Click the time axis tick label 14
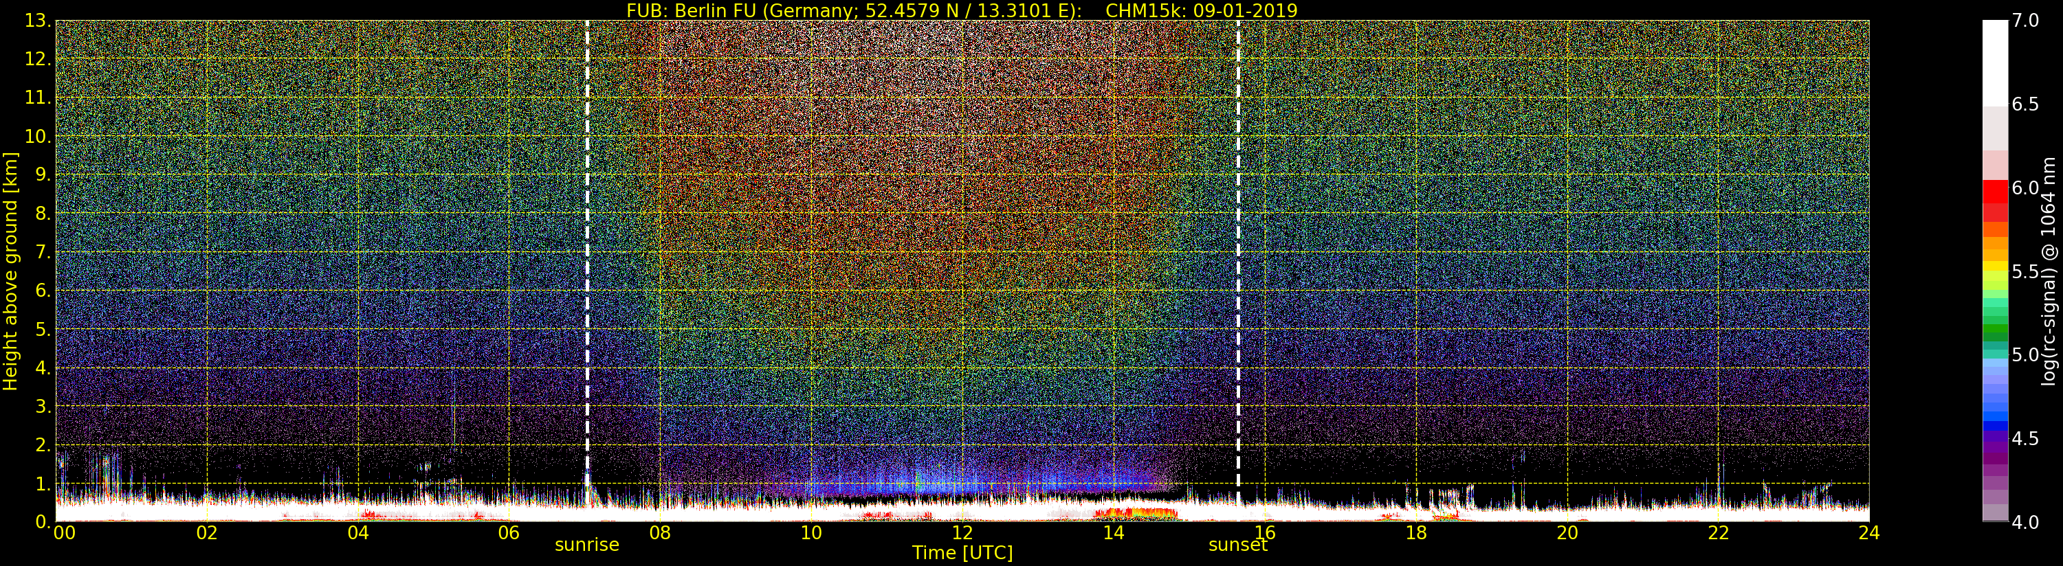The image size is (2063, 566). click(1113, 532)
